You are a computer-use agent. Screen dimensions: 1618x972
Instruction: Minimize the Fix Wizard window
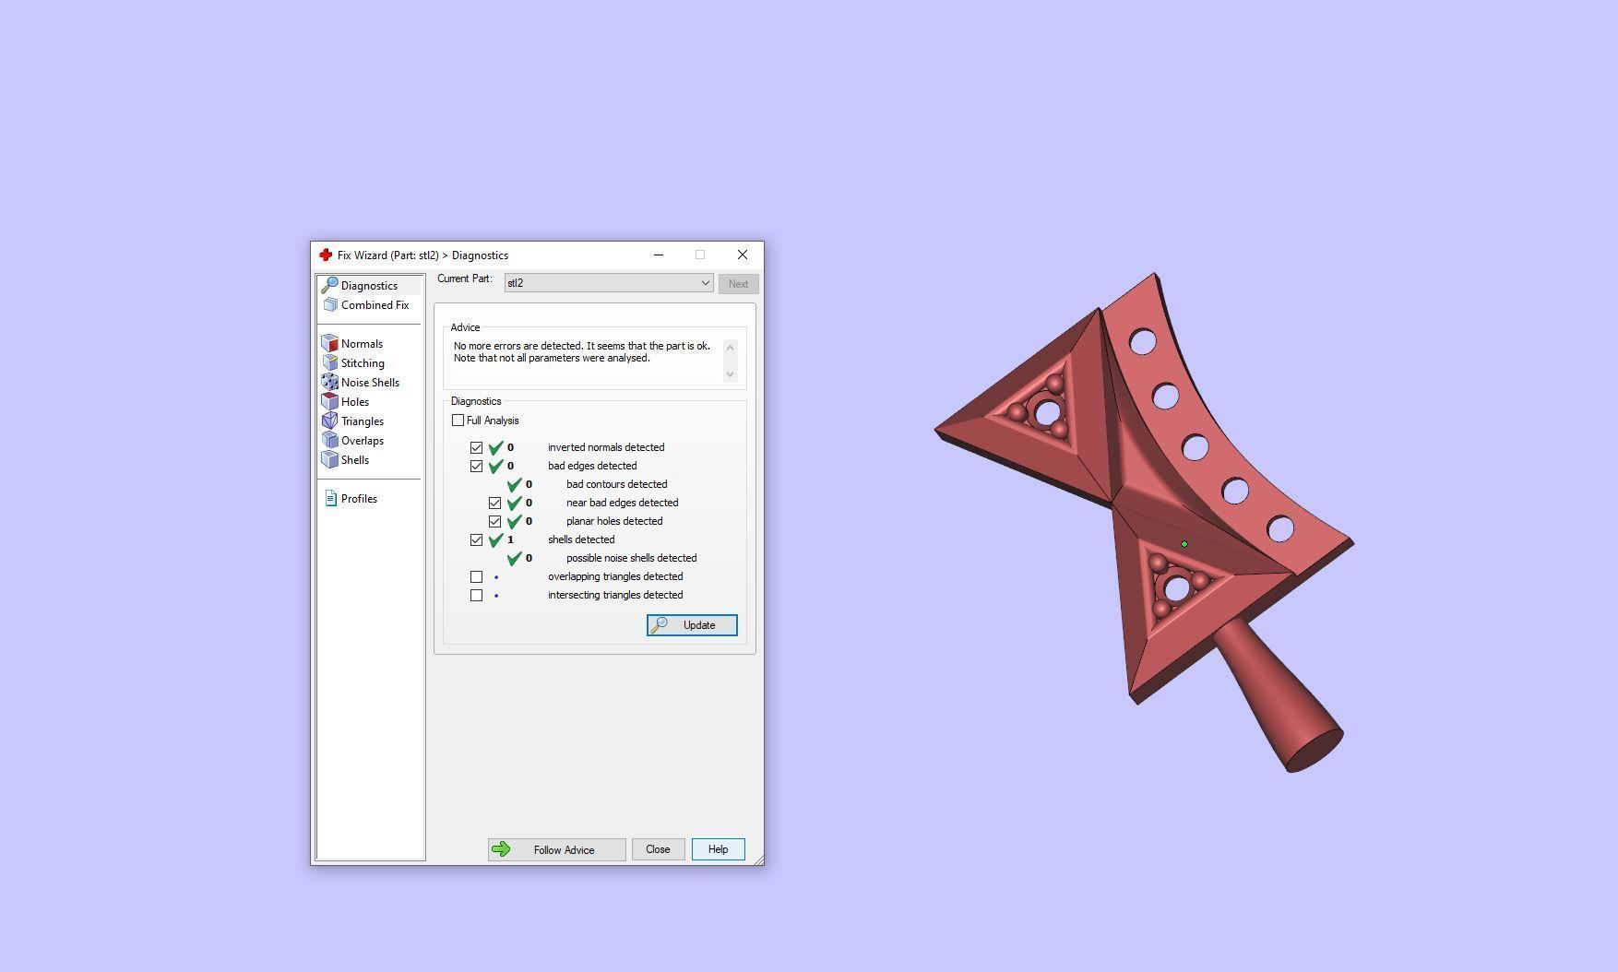pos(659,255)
